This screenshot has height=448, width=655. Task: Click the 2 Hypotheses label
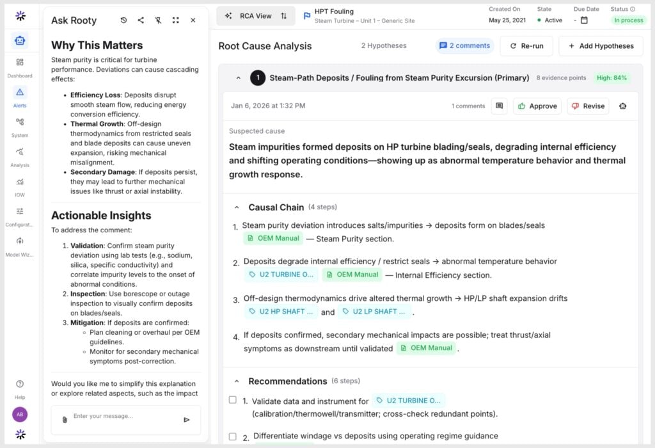[384, 45]
